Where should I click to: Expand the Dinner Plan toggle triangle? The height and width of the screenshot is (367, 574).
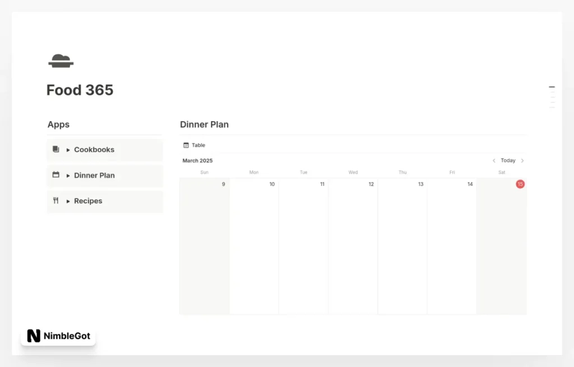[x=68, y=176]
